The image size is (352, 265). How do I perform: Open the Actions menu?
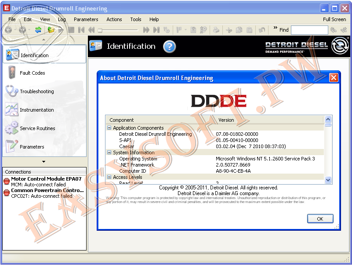click(114, 19)
